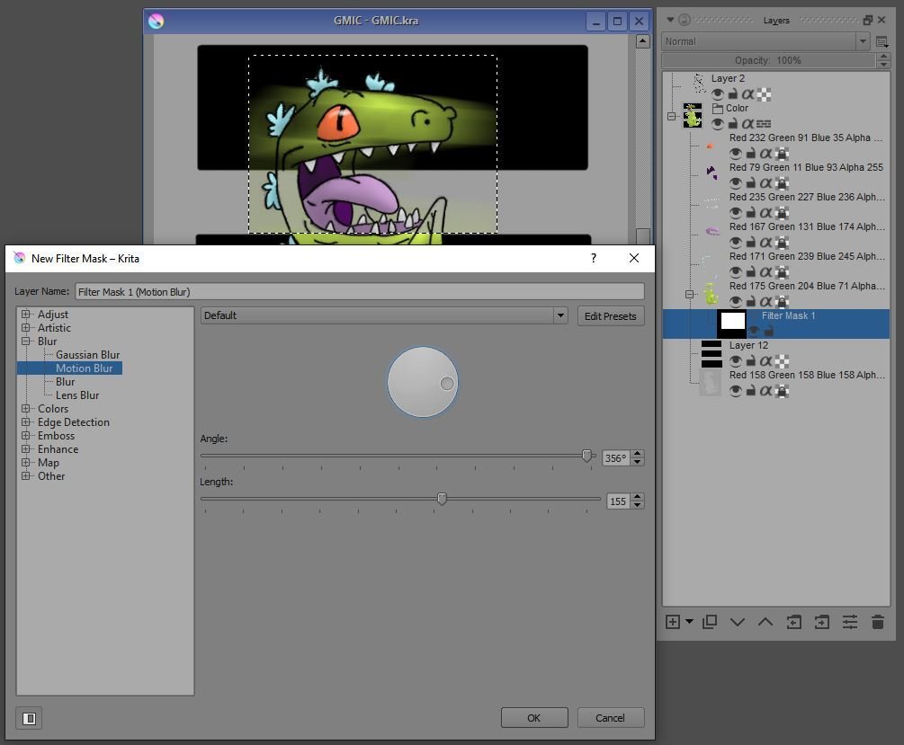The height and width of the screenshot is (745, 904).
Task: Move layer into group icon
Action: point(821,622)
